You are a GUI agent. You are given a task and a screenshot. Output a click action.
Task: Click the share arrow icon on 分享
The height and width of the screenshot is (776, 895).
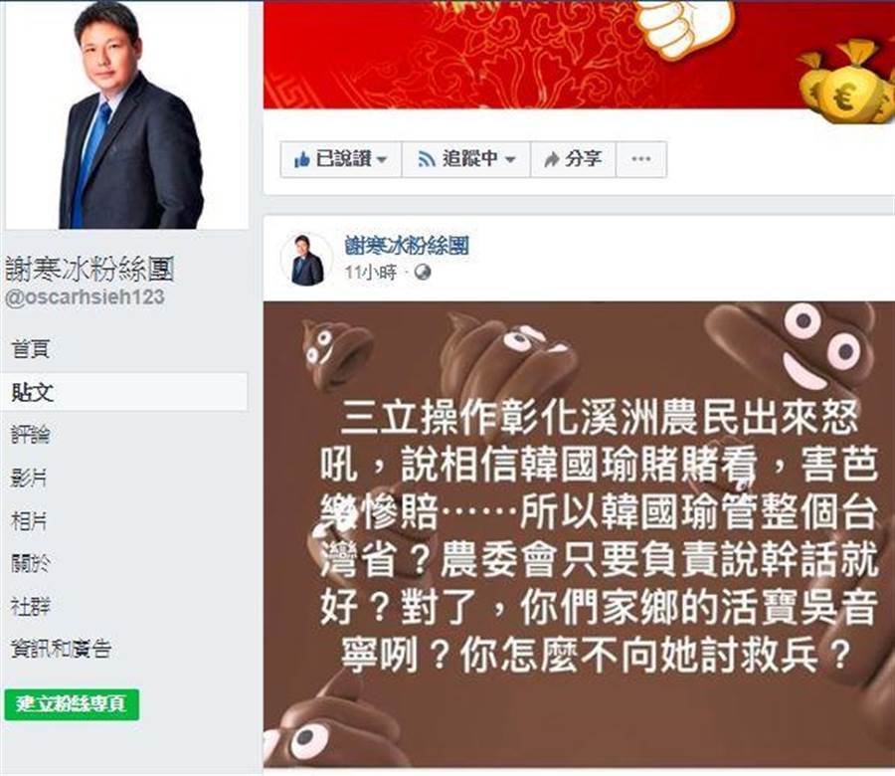551,160
